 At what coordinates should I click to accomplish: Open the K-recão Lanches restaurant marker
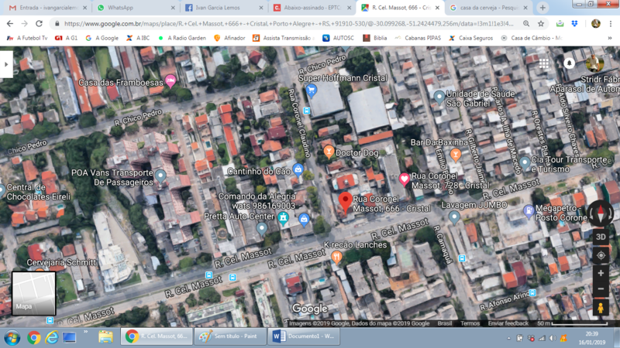pyautogui.click(x=336, y=258)
